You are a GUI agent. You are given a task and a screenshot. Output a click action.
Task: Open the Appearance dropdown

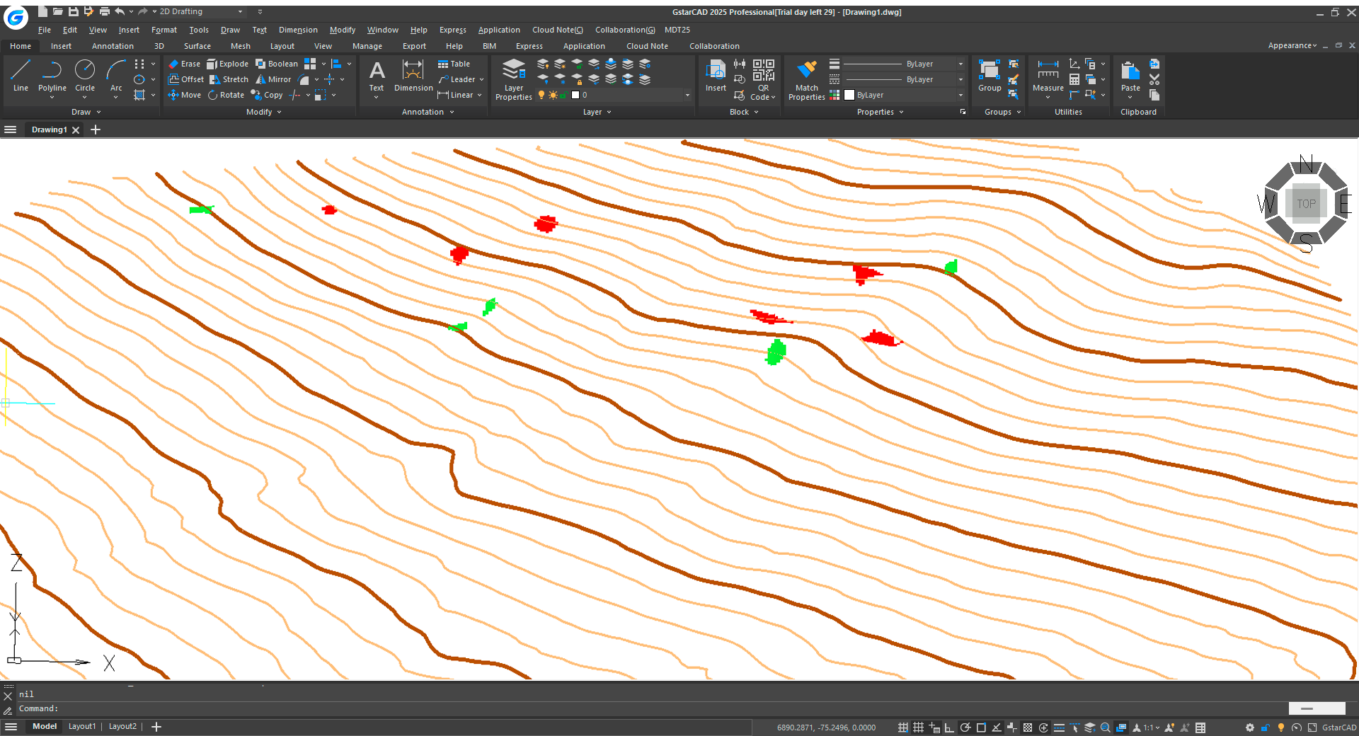tap(1292, 45)
